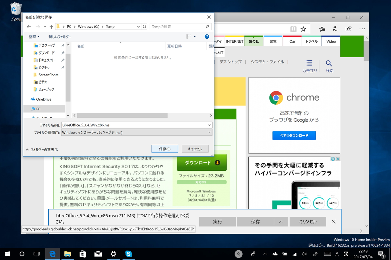Screen dimensions: 391x260
Task: Open the help question mark in the save dialog
Action: (207, 37)
